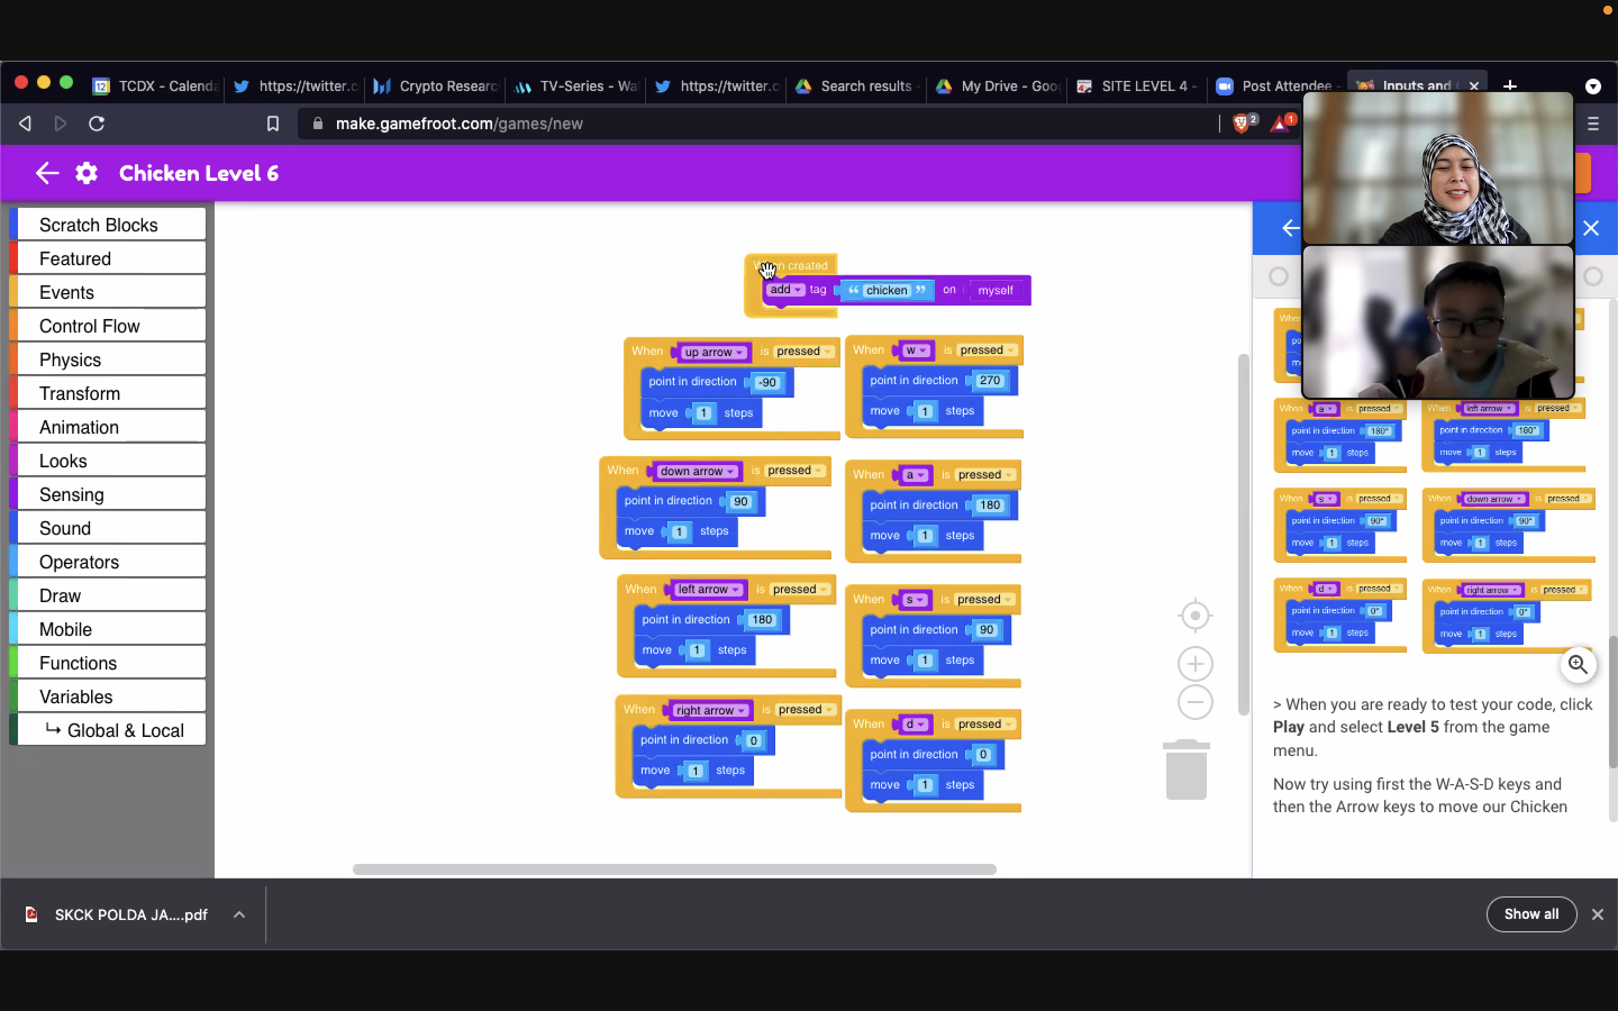Click the lock icon in address bar
Image resolution: width=1618 pixels, height=1011 pixels.
coord(317,124)
